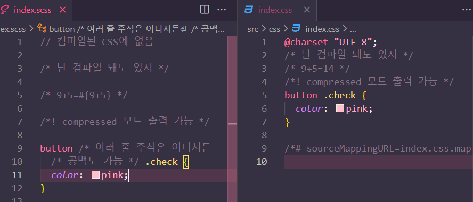Click the CSS3 icon on index.css tab
The width and height of the screenshot is (473, 202).
pos(249,10)
